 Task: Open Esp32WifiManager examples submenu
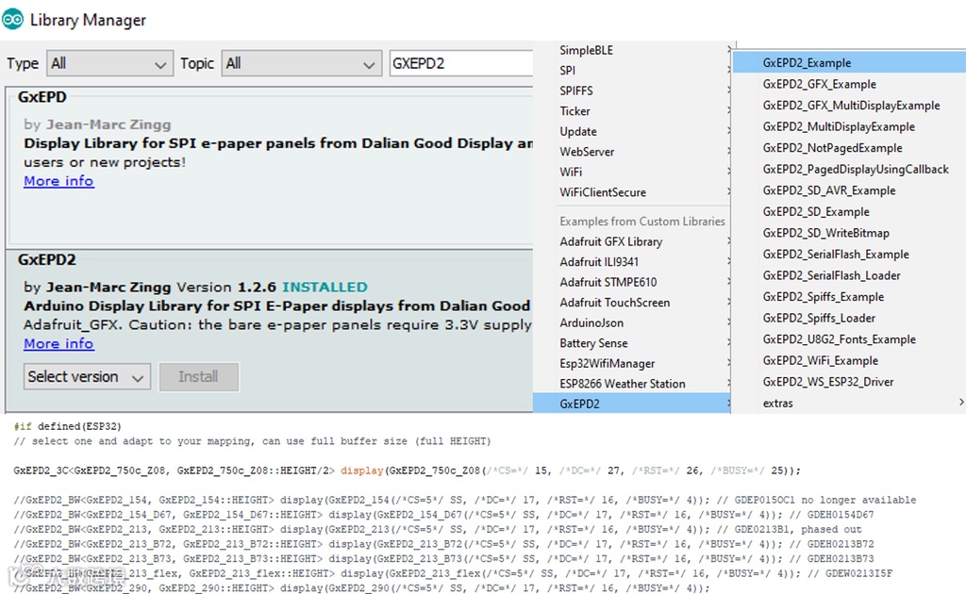[x=632, y=363]
